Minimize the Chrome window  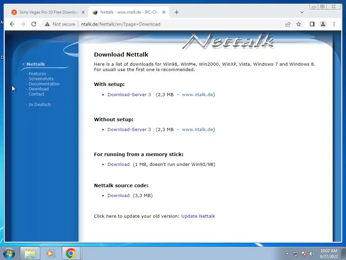314,7
